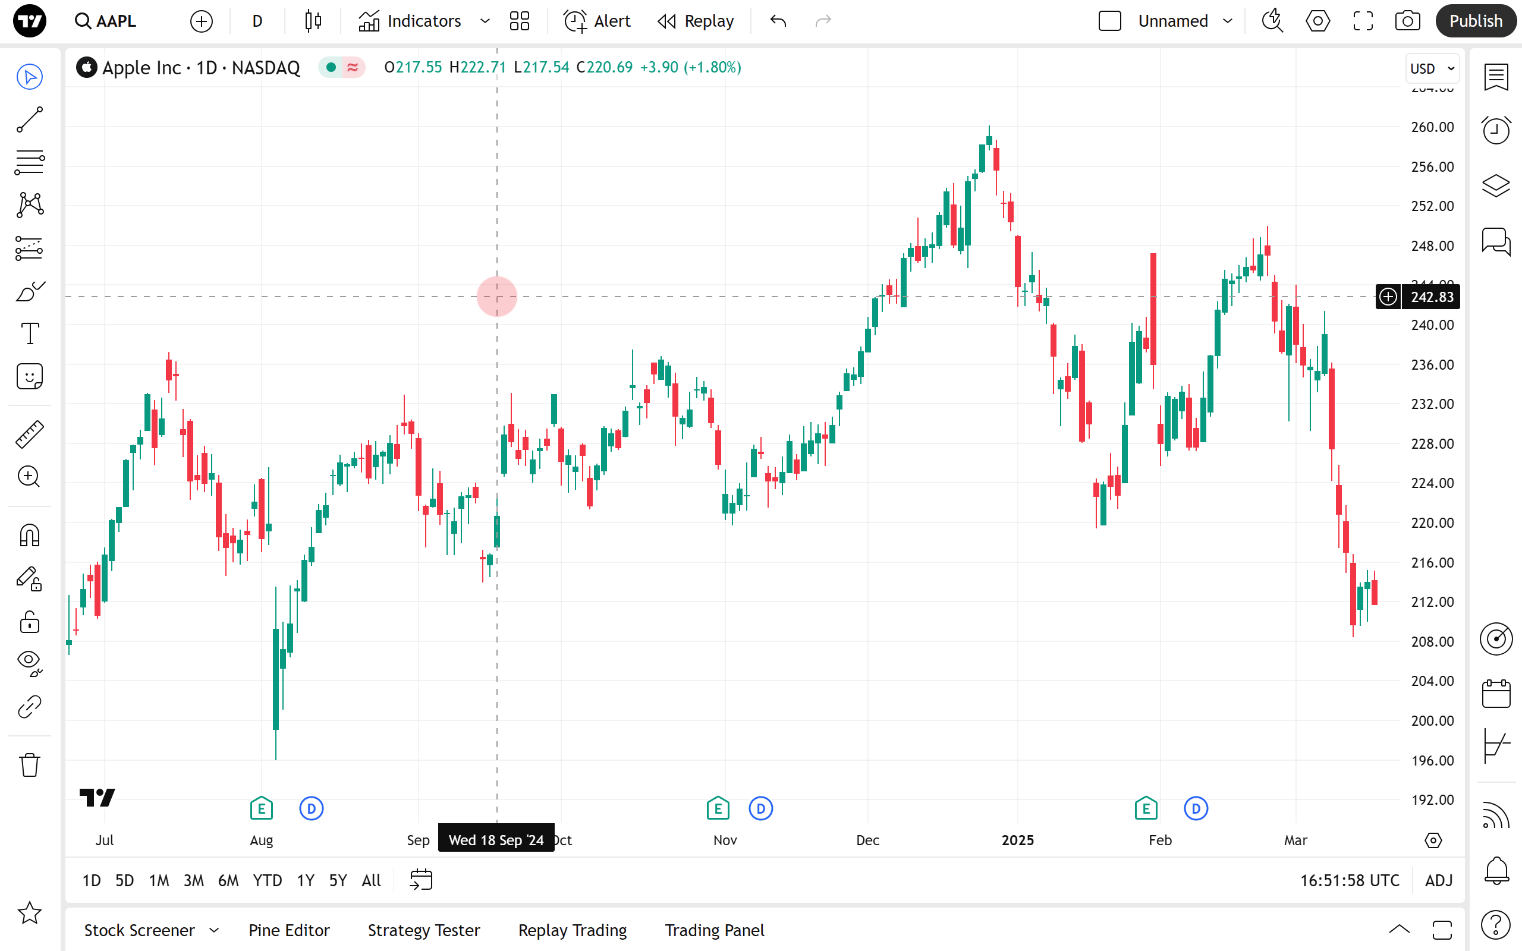Open the measure ruler tool
The height and width of the screenshot is (951, 1522).
tap(30, 434)
